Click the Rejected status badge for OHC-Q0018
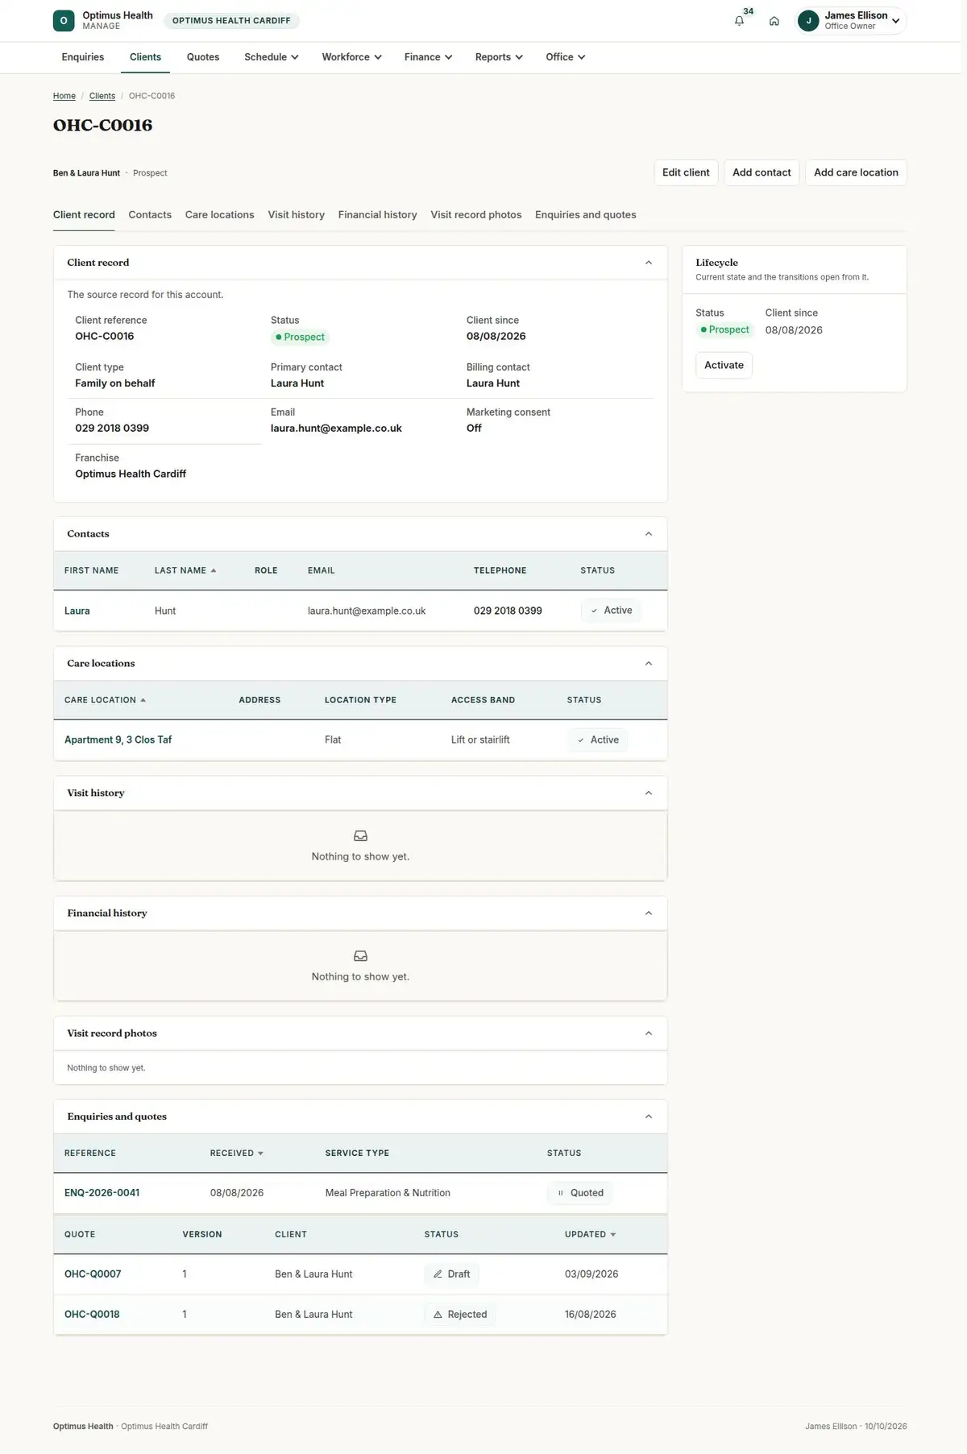The height and width of the screenshot is (1454, 967). [460, 1315]
